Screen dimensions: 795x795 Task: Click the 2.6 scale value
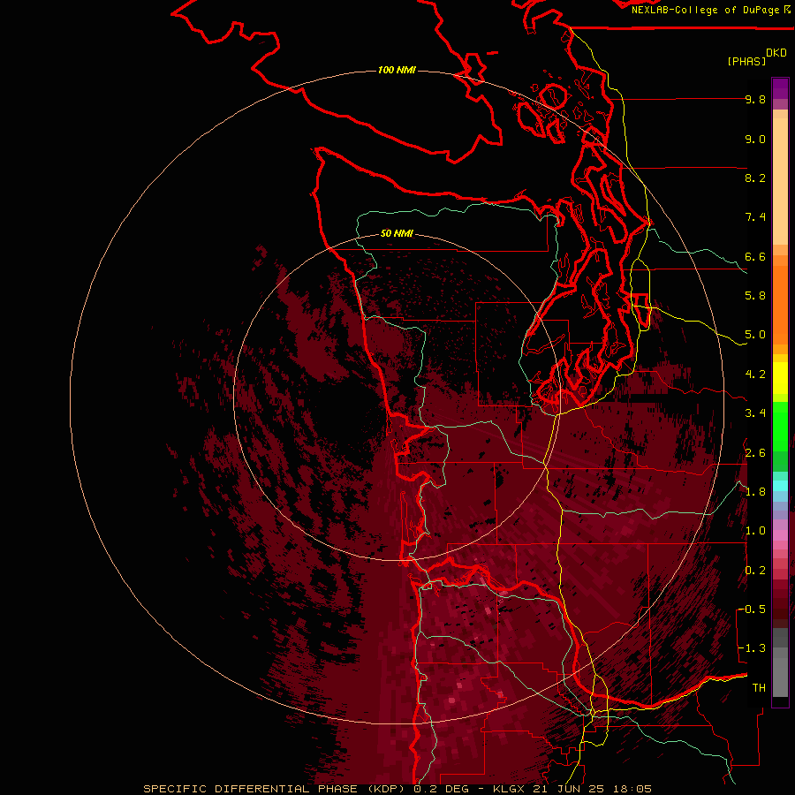(755, 453)
